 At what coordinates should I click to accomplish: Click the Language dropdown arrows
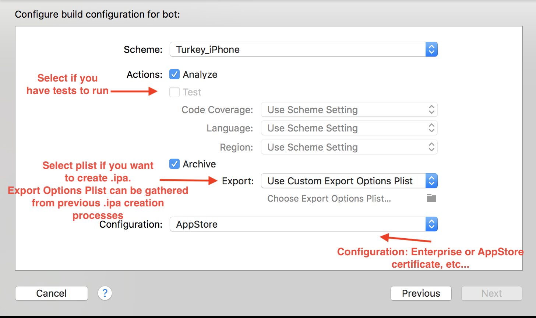431,128
